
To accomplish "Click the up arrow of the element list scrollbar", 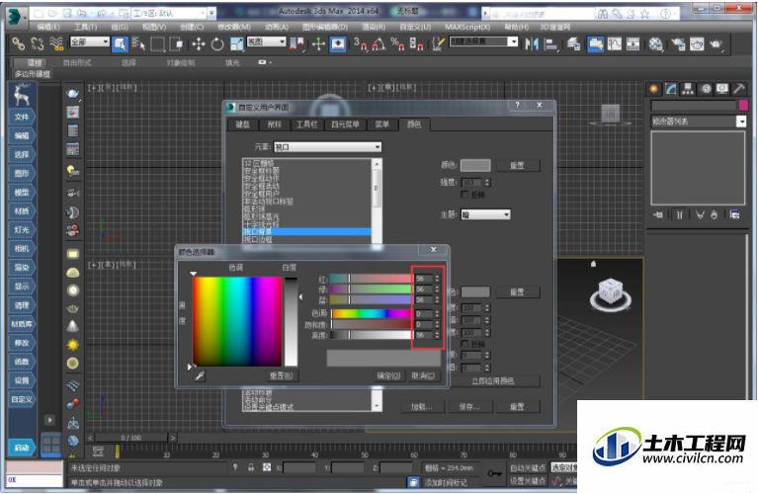I will (377, 164).
